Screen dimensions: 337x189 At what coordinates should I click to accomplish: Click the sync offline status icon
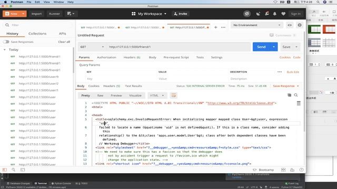[x=247, y=14]
